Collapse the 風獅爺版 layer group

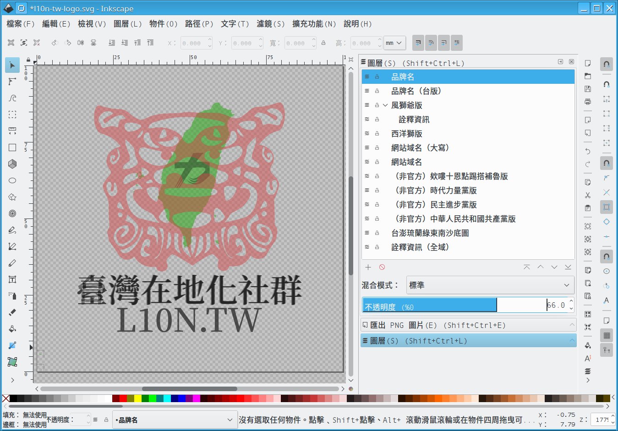coord(385,105)
